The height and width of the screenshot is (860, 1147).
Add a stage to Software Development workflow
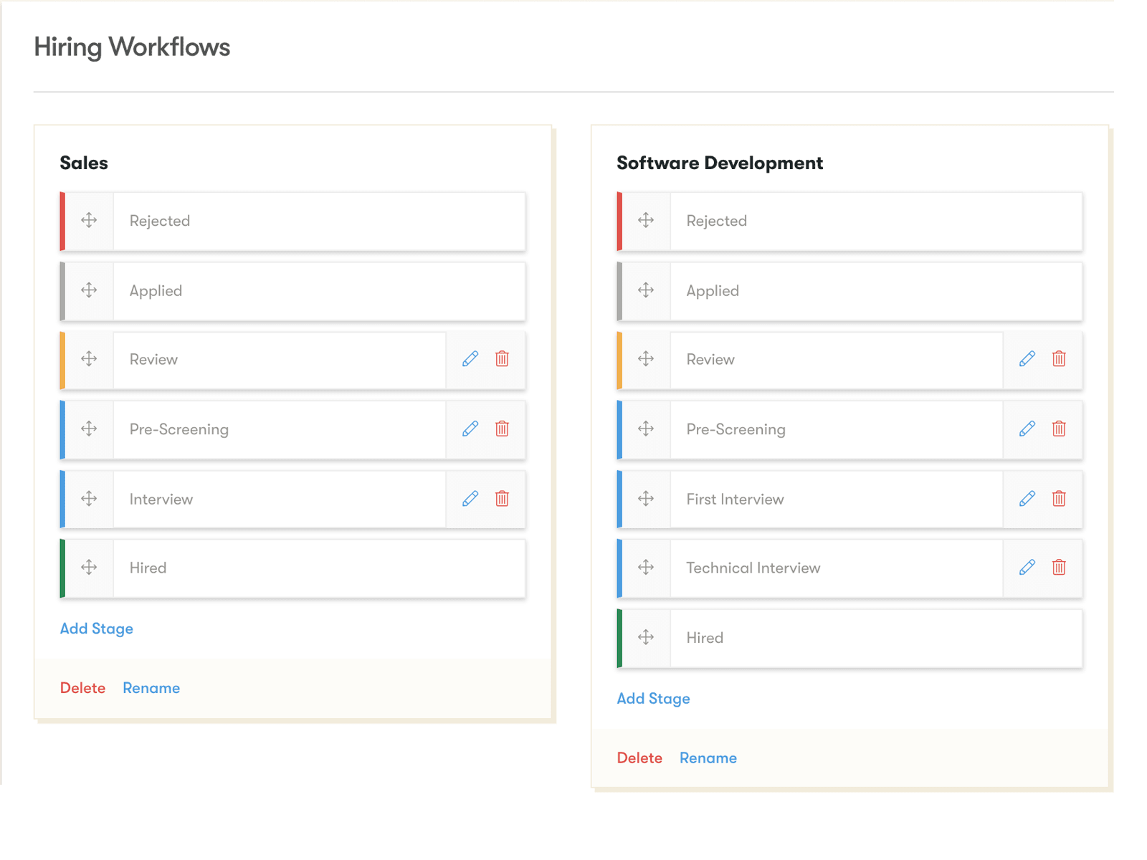(x=653, y=698)
